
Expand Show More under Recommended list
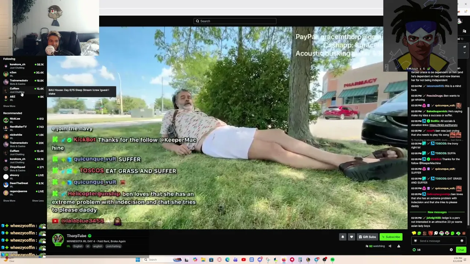[x=9, y=201]
